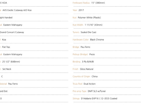The image size is (141, 106).
Task: Click the Flat Top spec value
Action: (x=6, y=47)
